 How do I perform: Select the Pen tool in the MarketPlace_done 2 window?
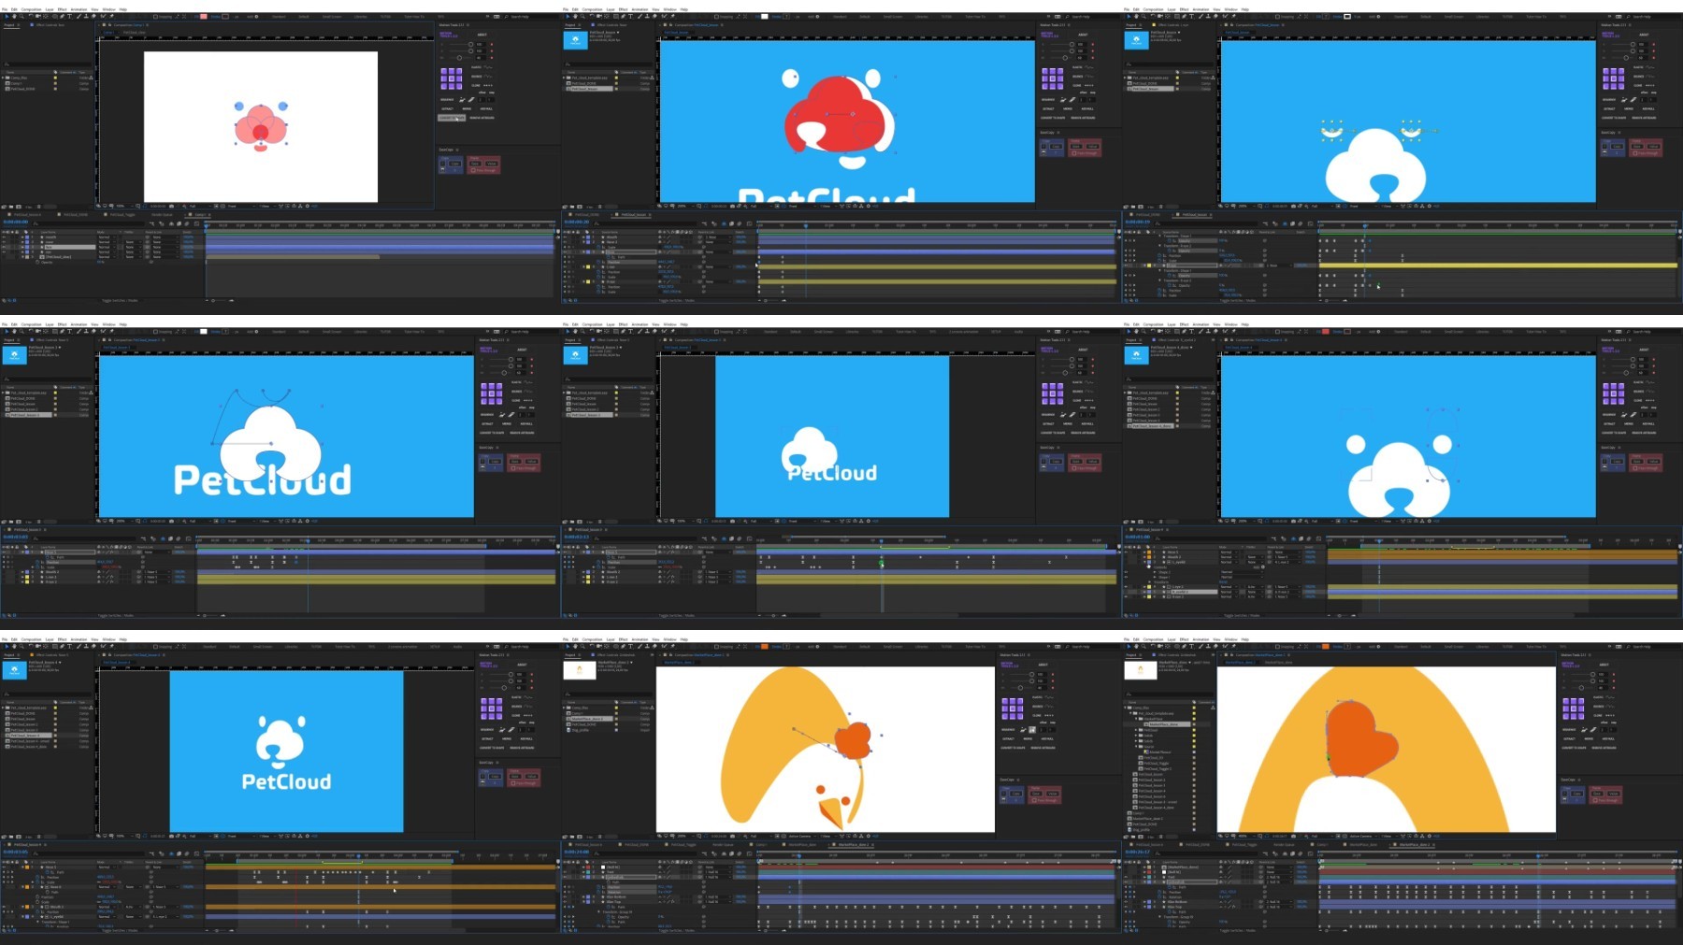point(1184,647)
